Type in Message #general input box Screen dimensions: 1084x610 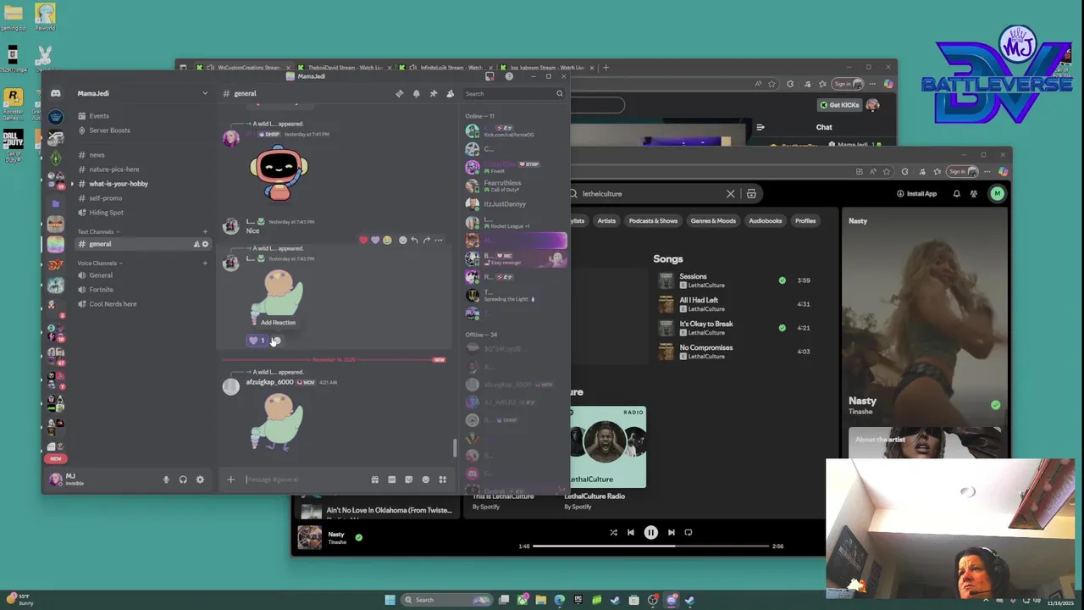[x=305, y=480]
